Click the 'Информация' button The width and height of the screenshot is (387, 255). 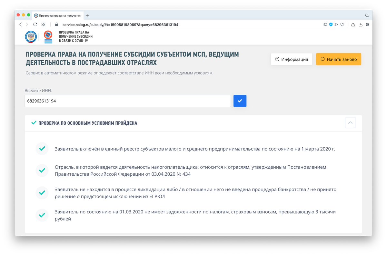tap(291, 59)
